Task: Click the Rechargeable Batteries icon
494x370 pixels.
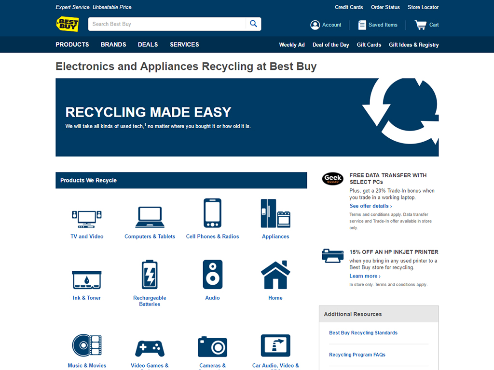Action: [150, 275]
